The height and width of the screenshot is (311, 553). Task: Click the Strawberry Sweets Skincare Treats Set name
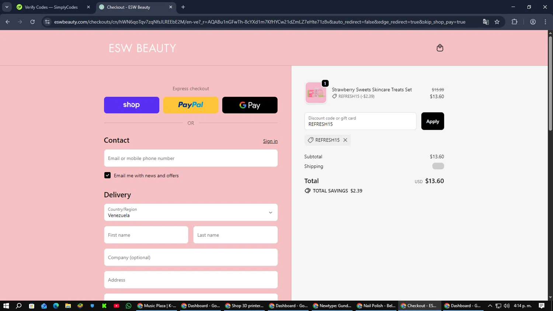(372, 90)
